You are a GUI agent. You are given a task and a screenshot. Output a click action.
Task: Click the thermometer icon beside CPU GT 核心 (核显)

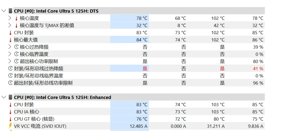[x=10, y=119]
